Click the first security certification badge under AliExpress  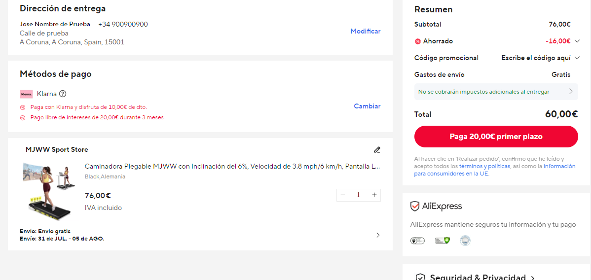pyautogui.click(x=417, y=241)
